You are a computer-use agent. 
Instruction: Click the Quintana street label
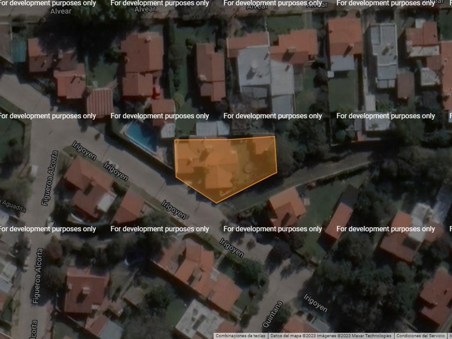pyautogui.click(x=272, y=314)
